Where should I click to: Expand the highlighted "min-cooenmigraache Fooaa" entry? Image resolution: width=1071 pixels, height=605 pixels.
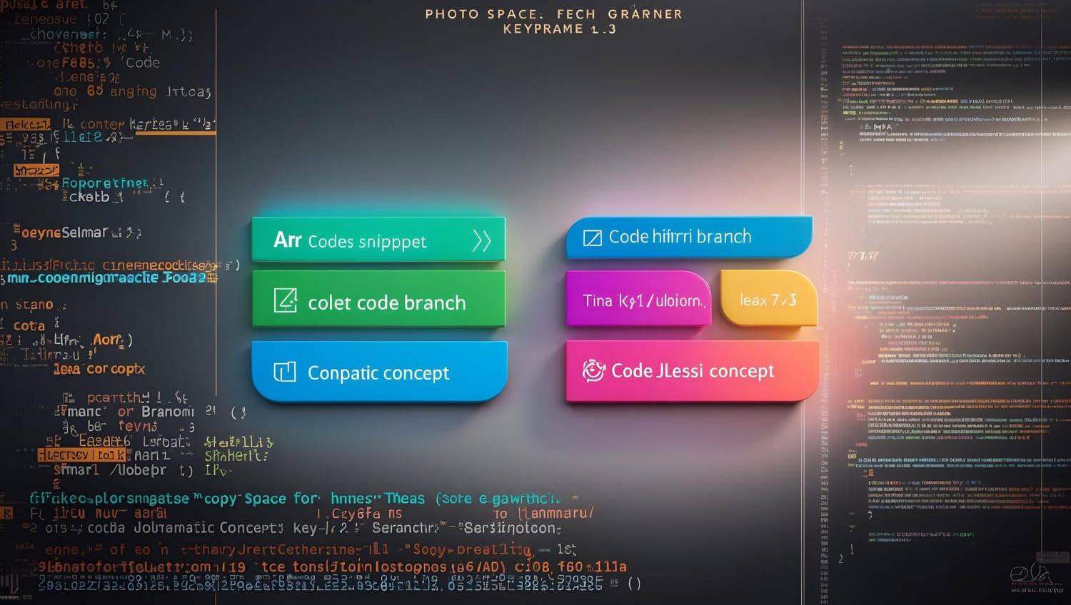click(x=107, y=278)
